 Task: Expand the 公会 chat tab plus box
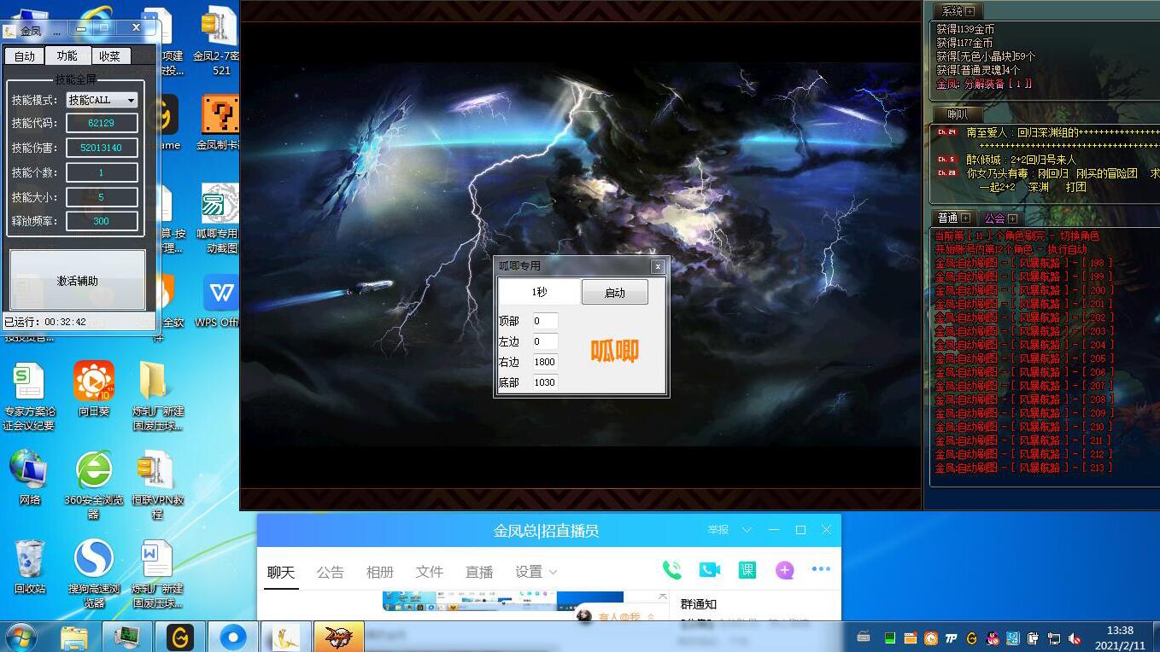1013,218
